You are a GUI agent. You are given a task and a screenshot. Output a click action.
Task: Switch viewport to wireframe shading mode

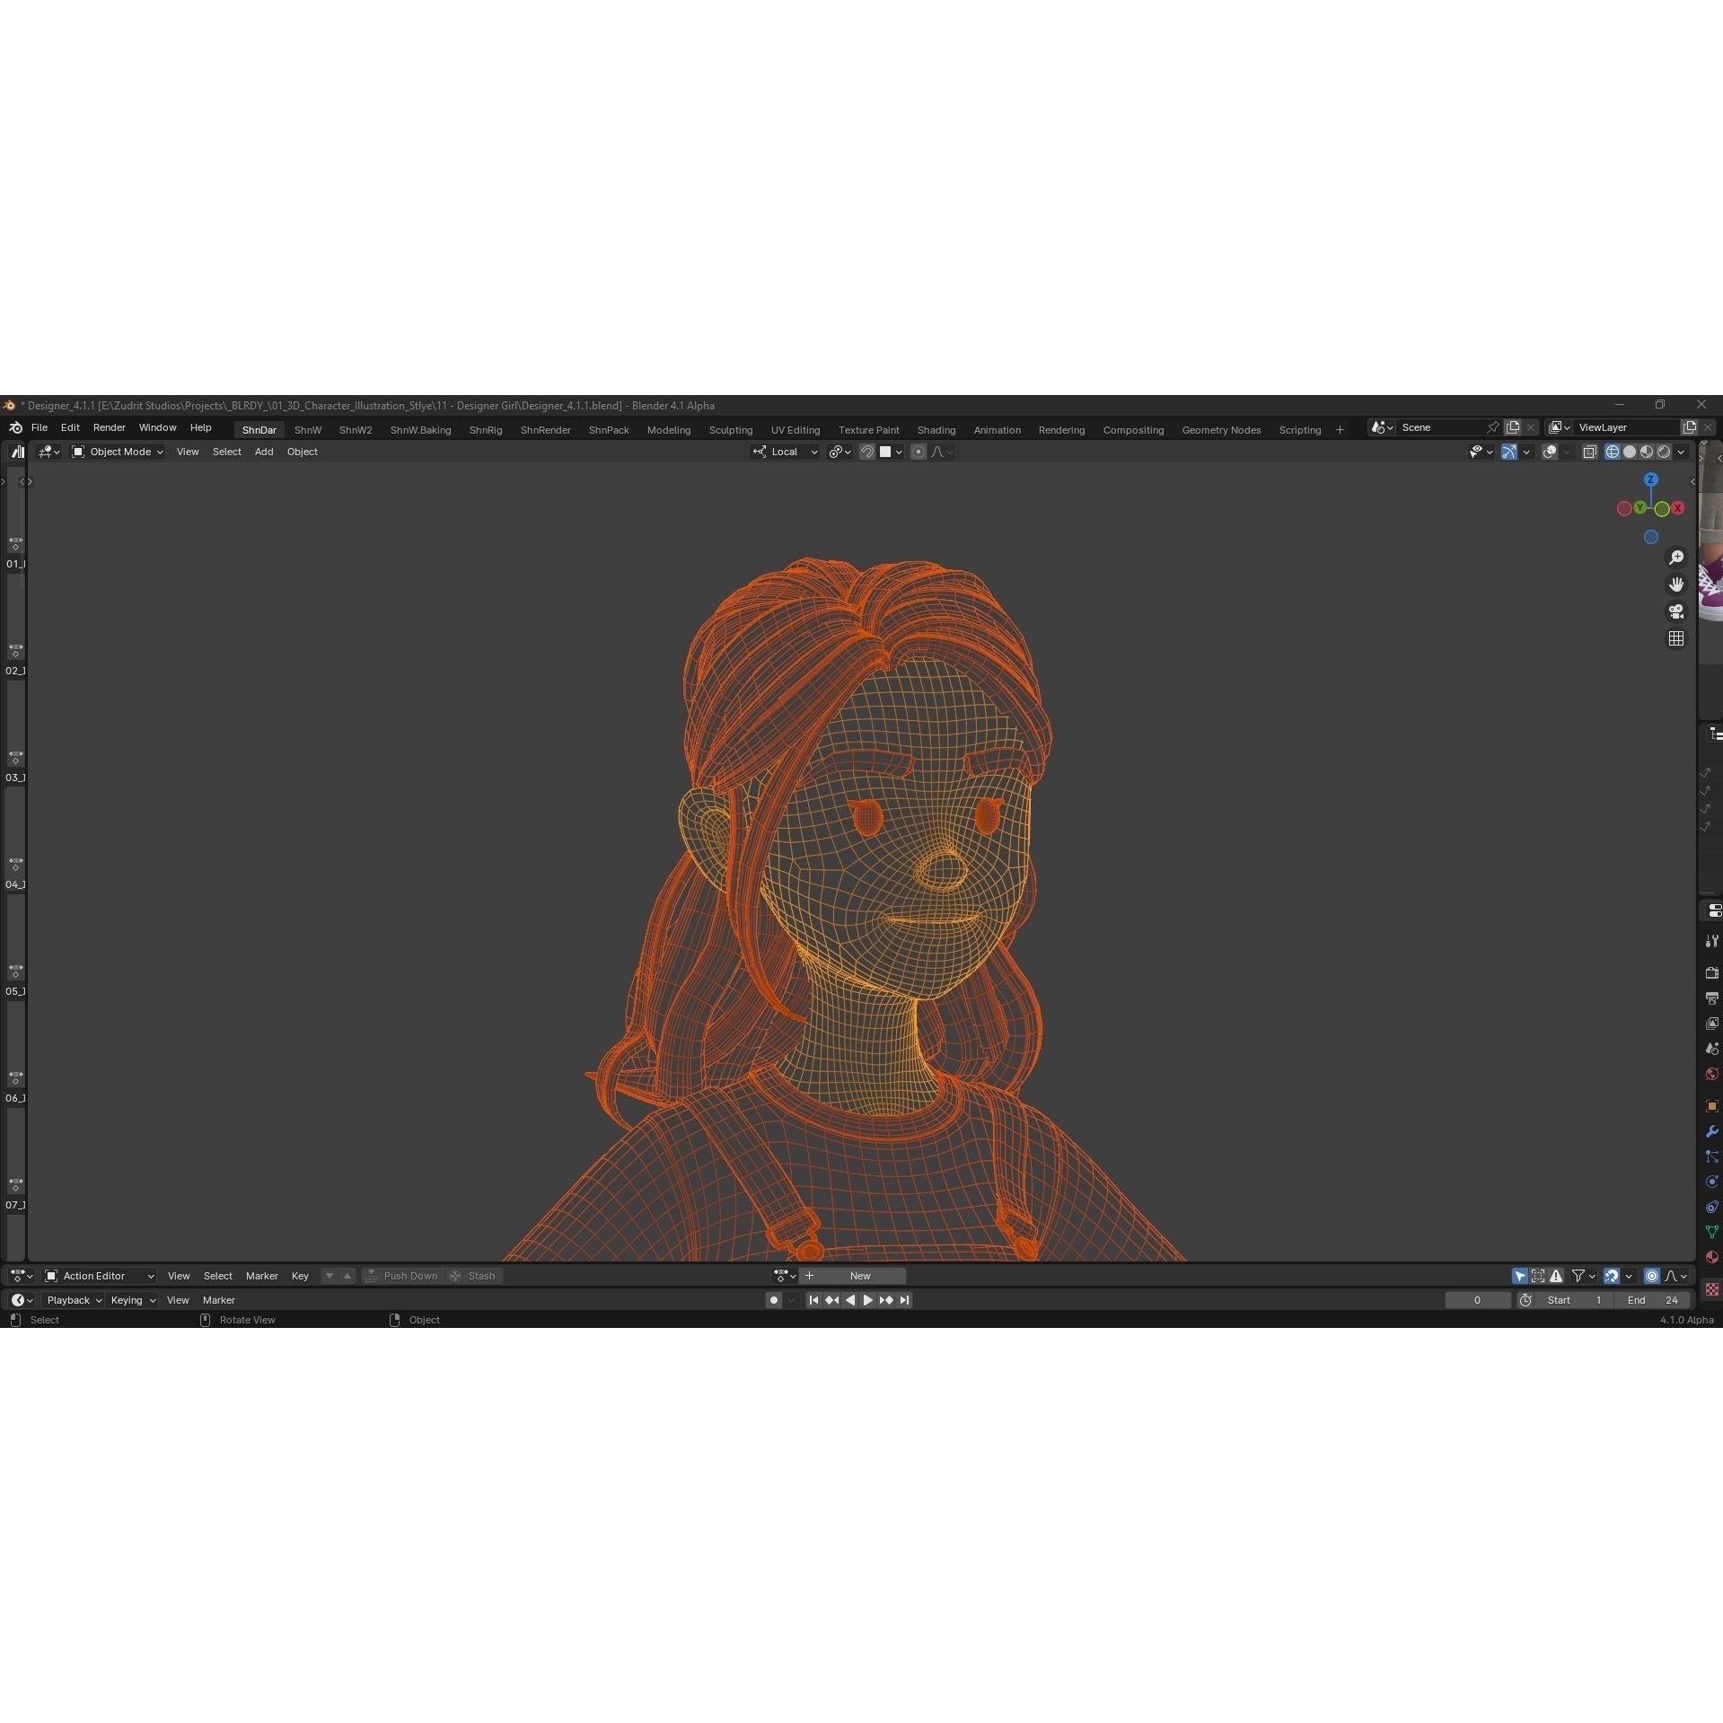click(x=1613, y=452)
